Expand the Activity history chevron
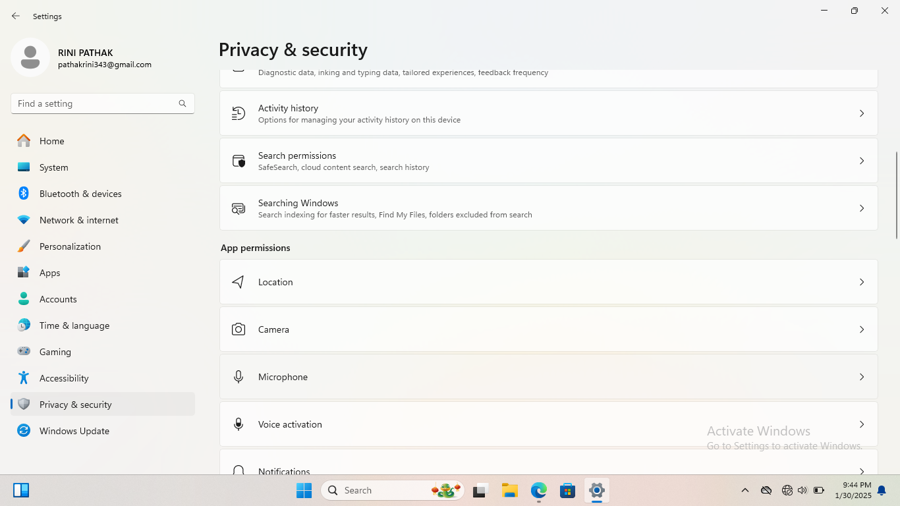The height and width of the screenshot is (506, 900). (861, 113)
